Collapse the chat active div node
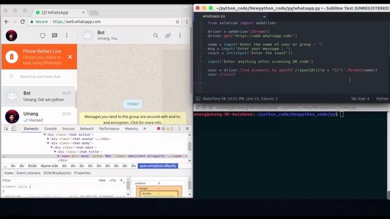The height and width of the screenshot is (219, 390). pos(44,134)
